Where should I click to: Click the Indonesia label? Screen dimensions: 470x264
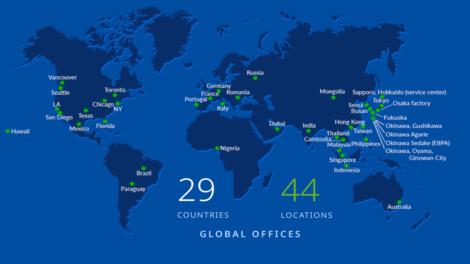coord(347,170)
